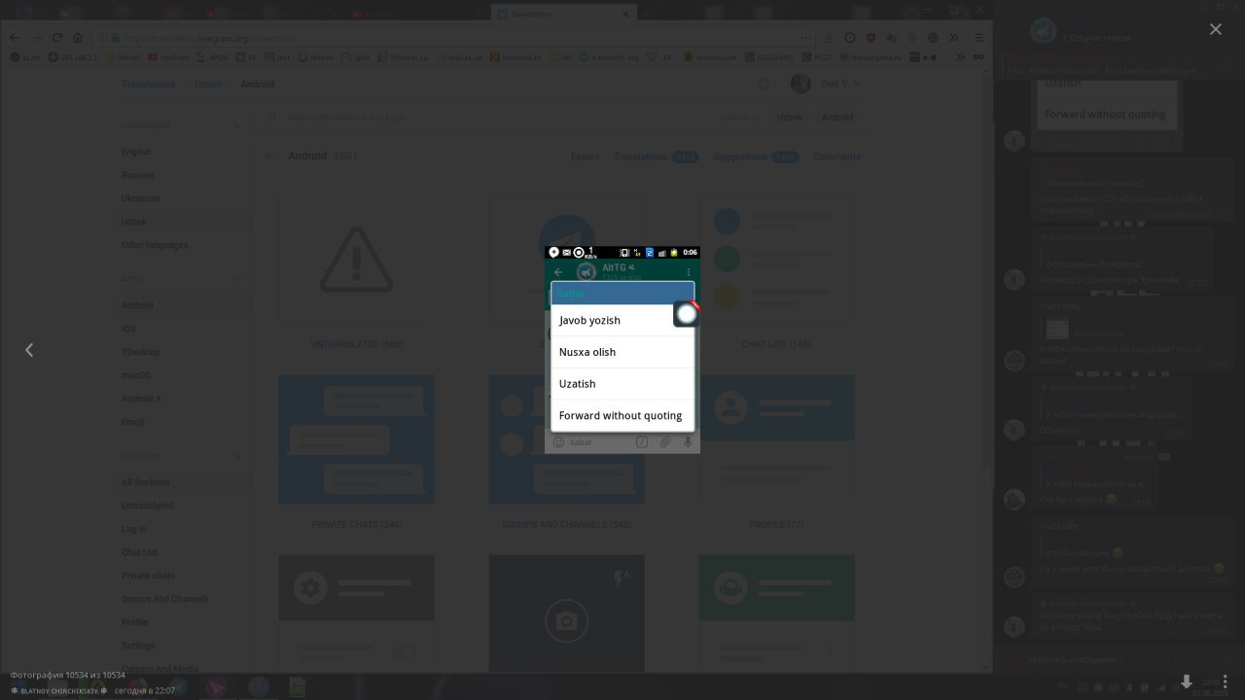Download the photo via viewer's download icon
The height and width of the screenshot is (700, 1245).
click(x=1187, y=682)
